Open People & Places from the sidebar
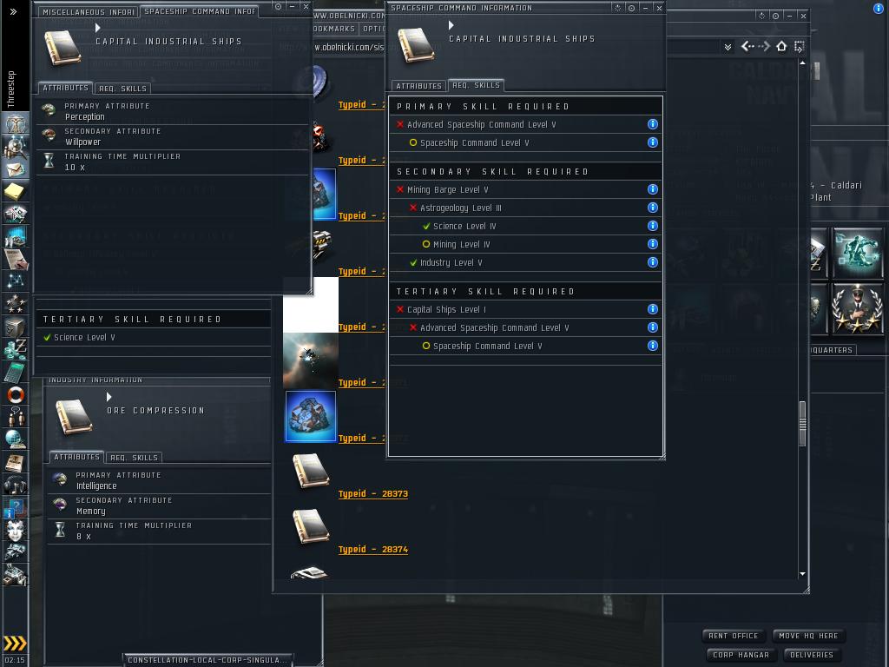 [x=16, y=146]
